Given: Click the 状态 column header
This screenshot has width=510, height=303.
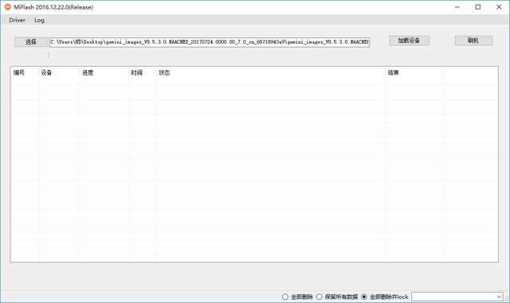Looking at the screenshot, I should coord(164,73).
